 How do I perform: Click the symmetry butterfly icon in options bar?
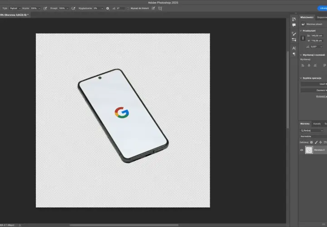point(160,8)
